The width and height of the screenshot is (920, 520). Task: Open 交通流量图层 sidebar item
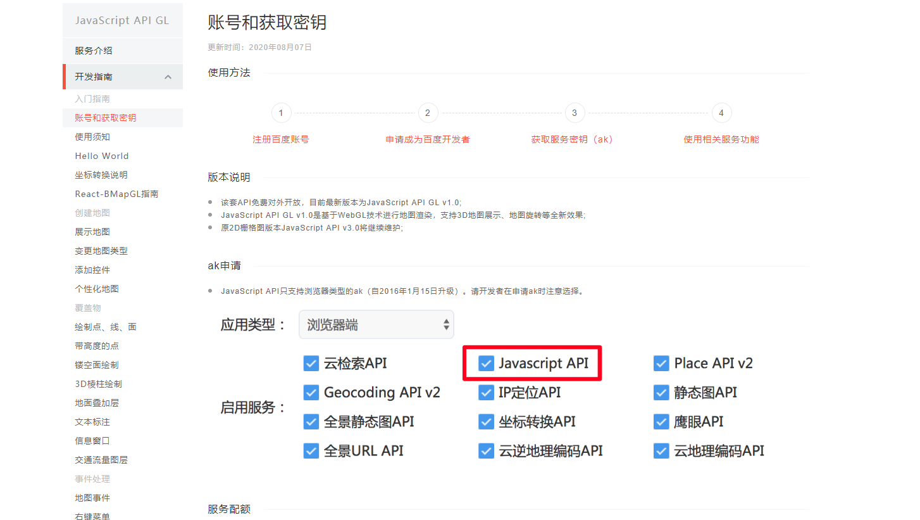coord(101,460)
